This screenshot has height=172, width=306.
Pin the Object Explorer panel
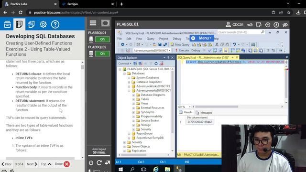click(168, 58)
